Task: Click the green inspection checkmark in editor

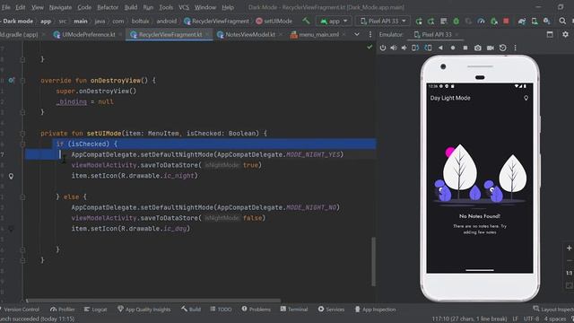Action: click(370, 48)
